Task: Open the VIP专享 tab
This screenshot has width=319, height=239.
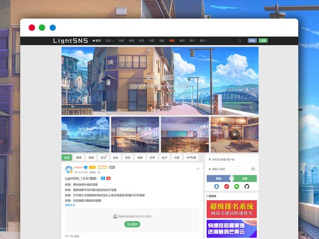Action: (x=190, y=158)
